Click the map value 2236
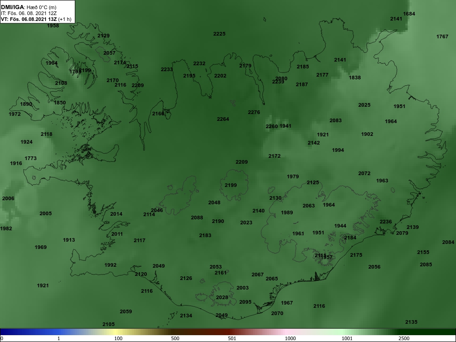This screenshot has height=342, width=456. 386,222
